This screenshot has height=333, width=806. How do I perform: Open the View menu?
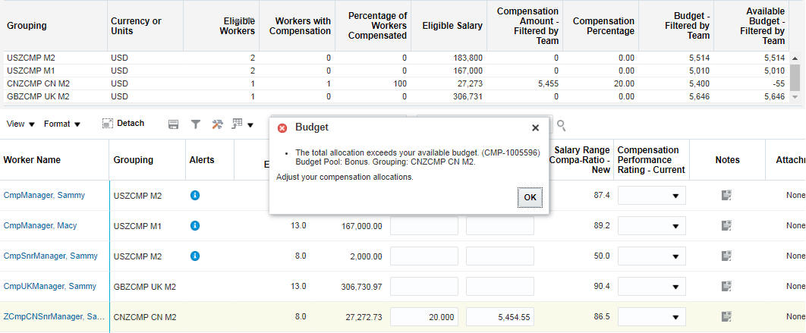(20, 124)
